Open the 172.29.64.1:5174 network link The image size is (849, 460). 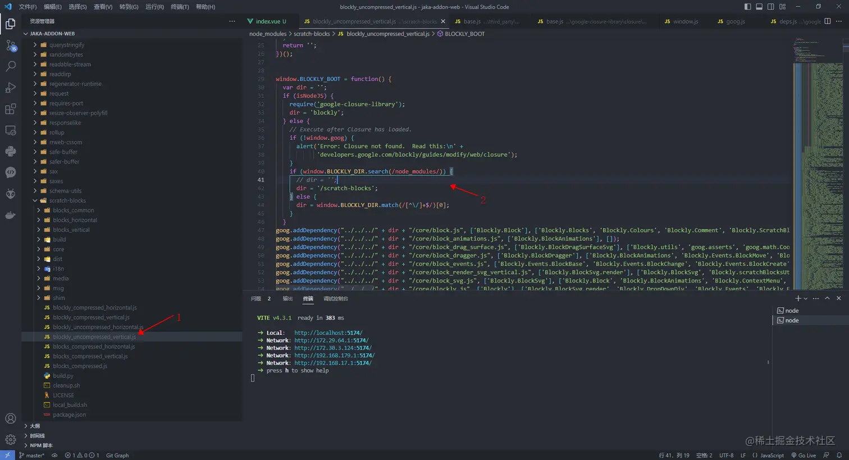pyautogui.click(x=331, y=340)
